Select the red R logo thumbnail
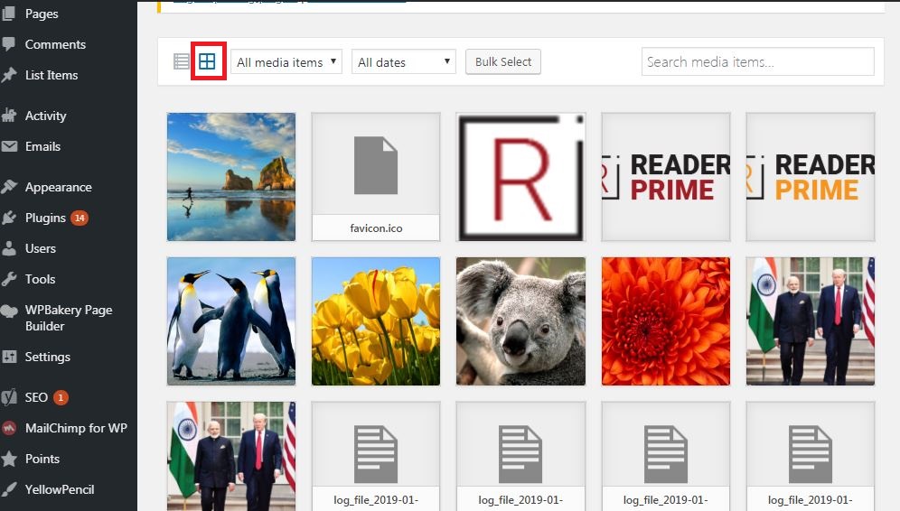The width and height of the screenshot is (900, 511). 521,177
